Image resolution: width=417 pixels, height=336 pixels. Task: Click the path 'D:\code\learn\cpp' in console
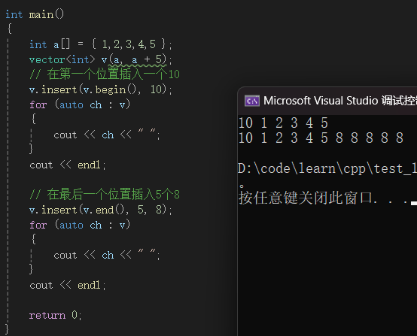(x=302, y=168)
